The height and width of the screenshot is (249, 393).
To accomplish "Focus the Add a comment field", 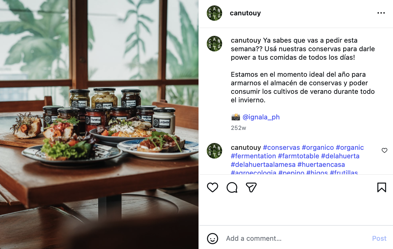I will 296,238.
